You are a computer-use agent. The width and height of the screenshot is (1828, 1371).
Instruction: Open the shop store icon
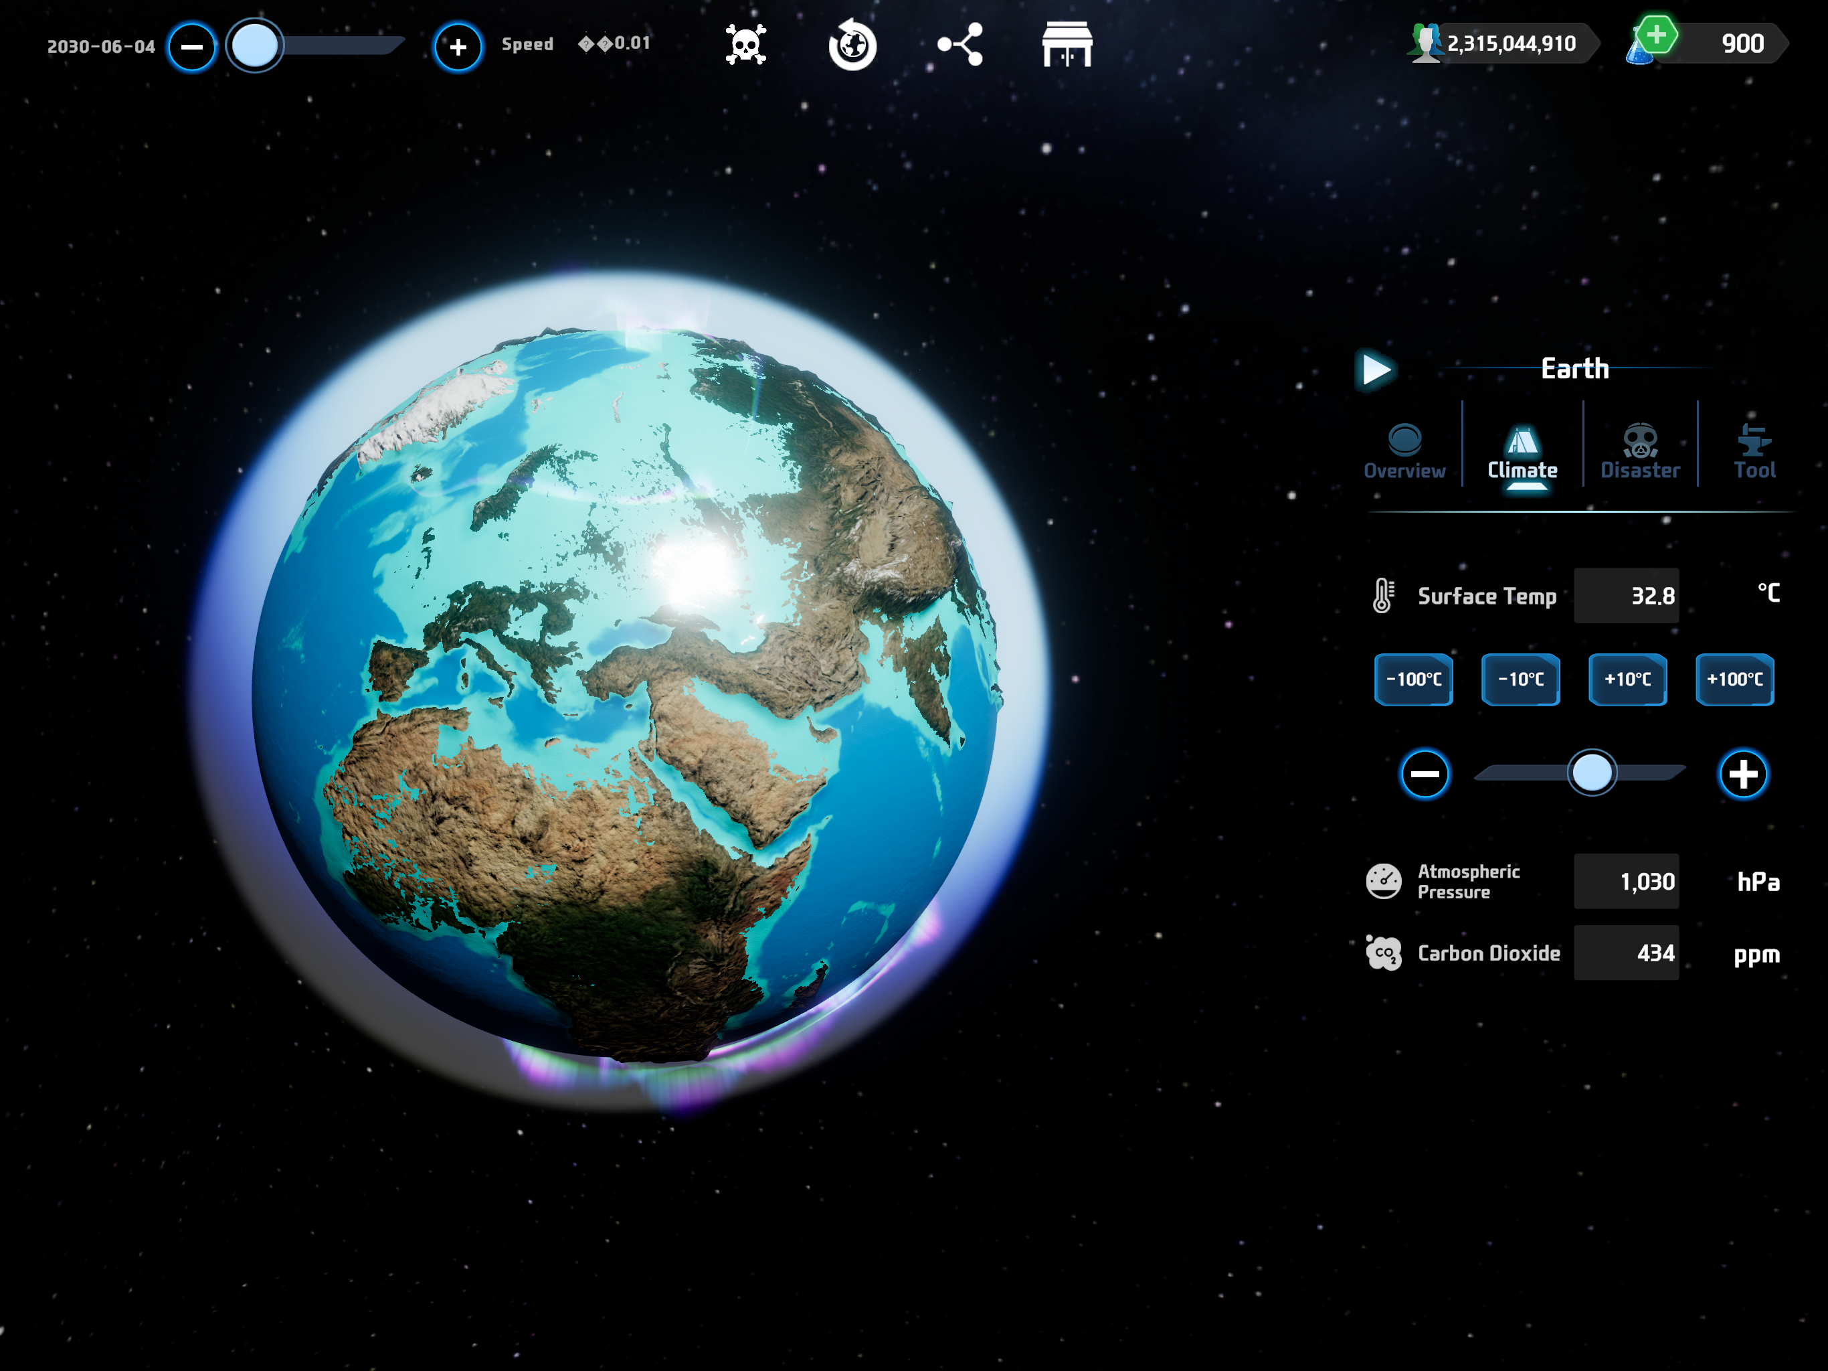pos(1067,45)
